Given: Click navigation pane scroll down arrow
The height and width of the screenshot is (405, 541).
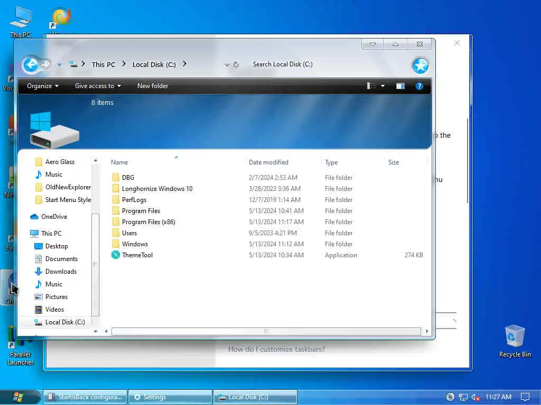Looking at the screenshot, I should 96,331.
